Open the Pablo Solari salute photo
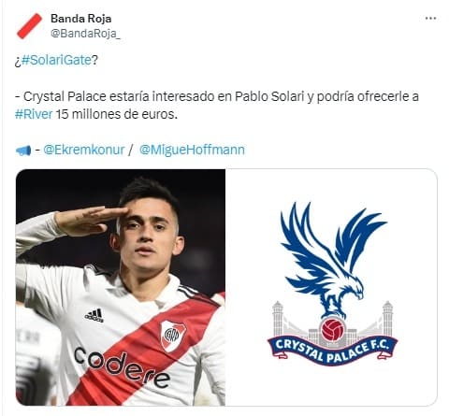This screenshot has width=449, height=416. 121,287
